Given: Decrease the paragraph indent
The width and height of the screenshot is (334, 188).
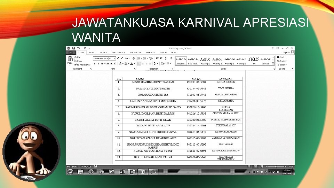Looking at the screenshot, I should pyautogui.click(x=157, y=58).
